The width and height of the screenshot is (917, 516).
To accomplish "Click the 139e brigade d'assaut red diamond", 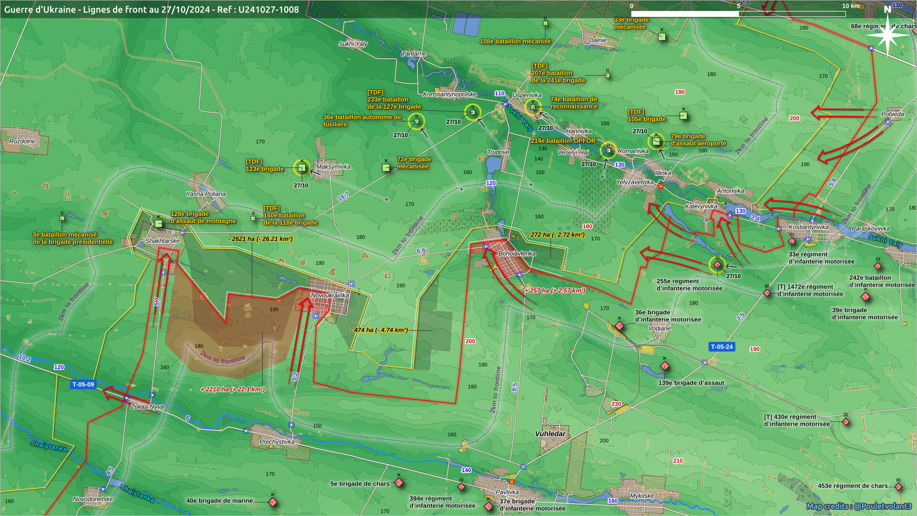I will click(x=664, y=366).
